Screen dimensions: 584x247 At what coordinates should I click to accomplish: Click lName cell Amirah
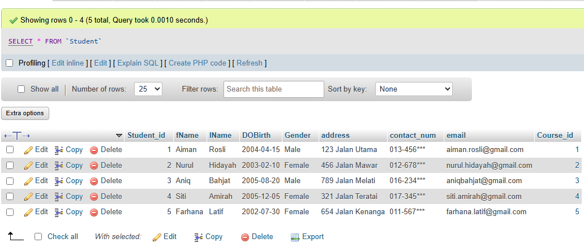tap(221, 196)
